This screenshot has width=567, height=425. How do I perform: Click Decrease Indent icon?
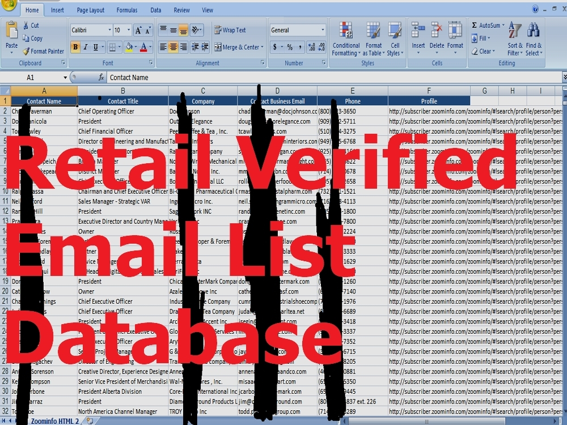195,47
